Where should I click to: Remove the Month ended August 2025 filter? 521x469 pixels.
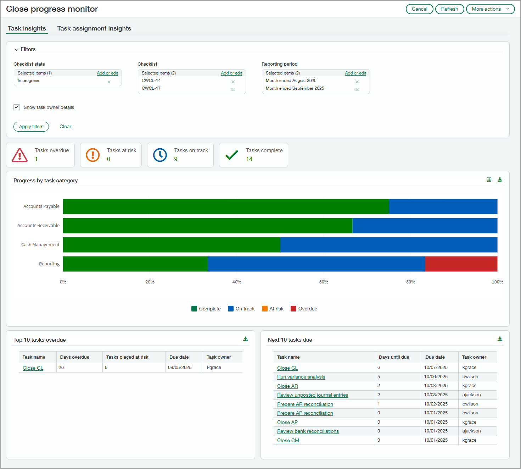tap(357, 81)
